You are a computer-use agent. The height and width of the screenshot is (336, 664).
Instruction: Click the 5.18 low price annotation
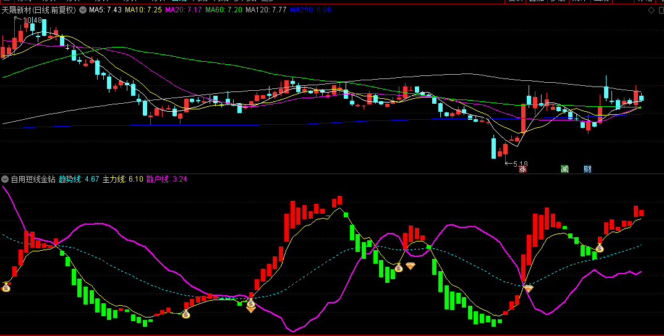pyautogui.click(x=521, y=164)
